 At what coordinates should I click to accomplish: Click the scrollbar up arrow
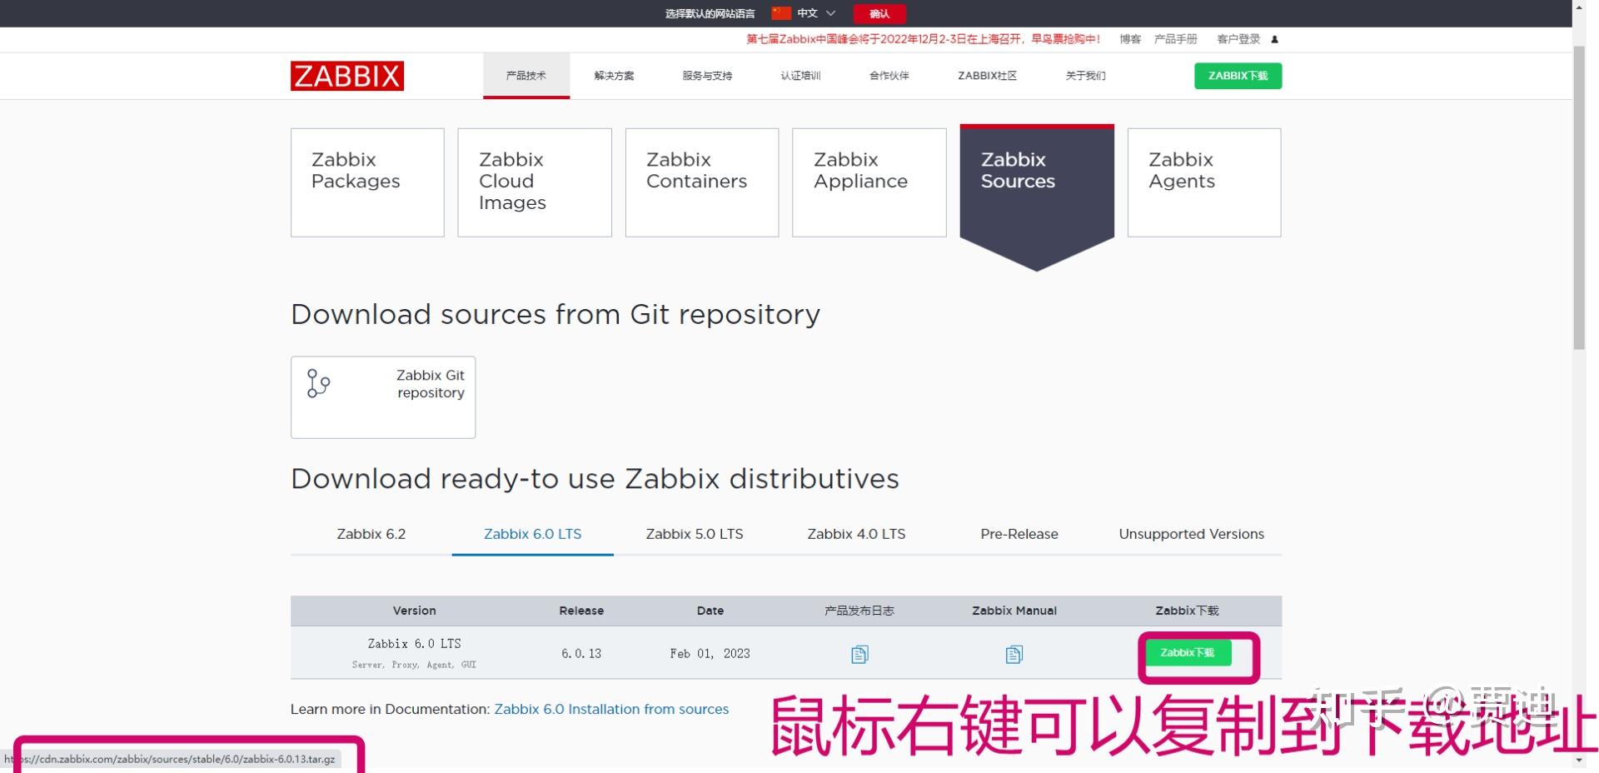(1581, 8)
